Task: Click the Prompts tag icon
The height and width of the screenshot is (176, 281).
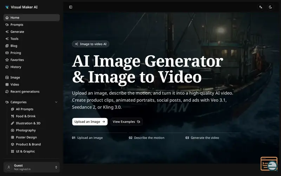Action: pyautogui.click(x=7, y=25)
